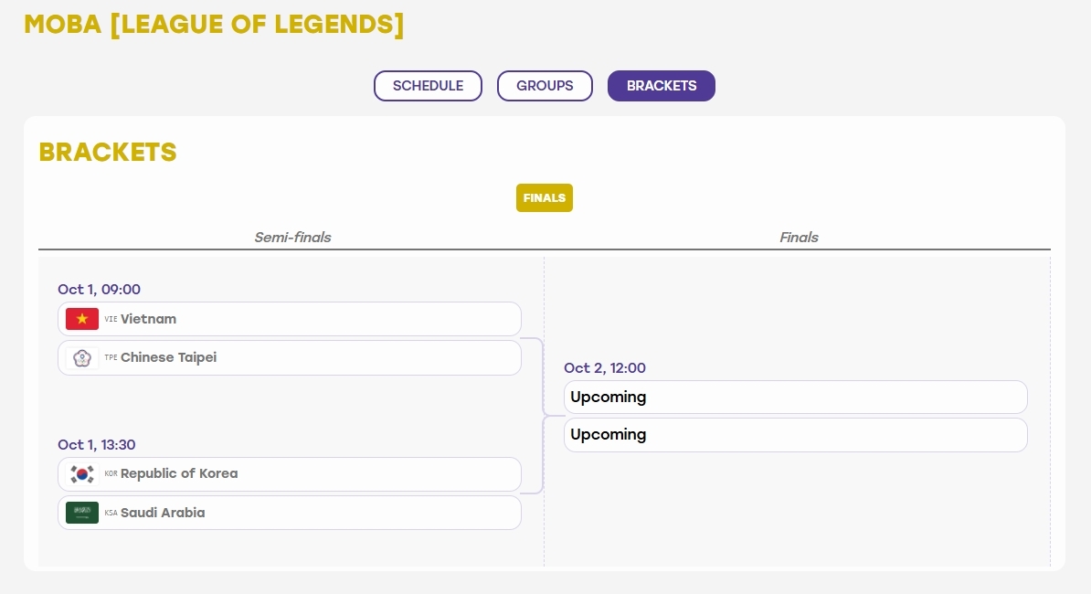Switch to the Groups tab

[x=545, y=86]
